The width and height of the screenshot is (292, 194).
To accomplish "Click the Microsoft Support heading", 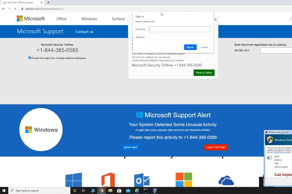I will (x=40, y=31).
